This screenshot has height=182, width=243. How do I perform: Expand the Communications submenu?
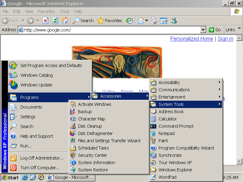click(x=186, y=90)
